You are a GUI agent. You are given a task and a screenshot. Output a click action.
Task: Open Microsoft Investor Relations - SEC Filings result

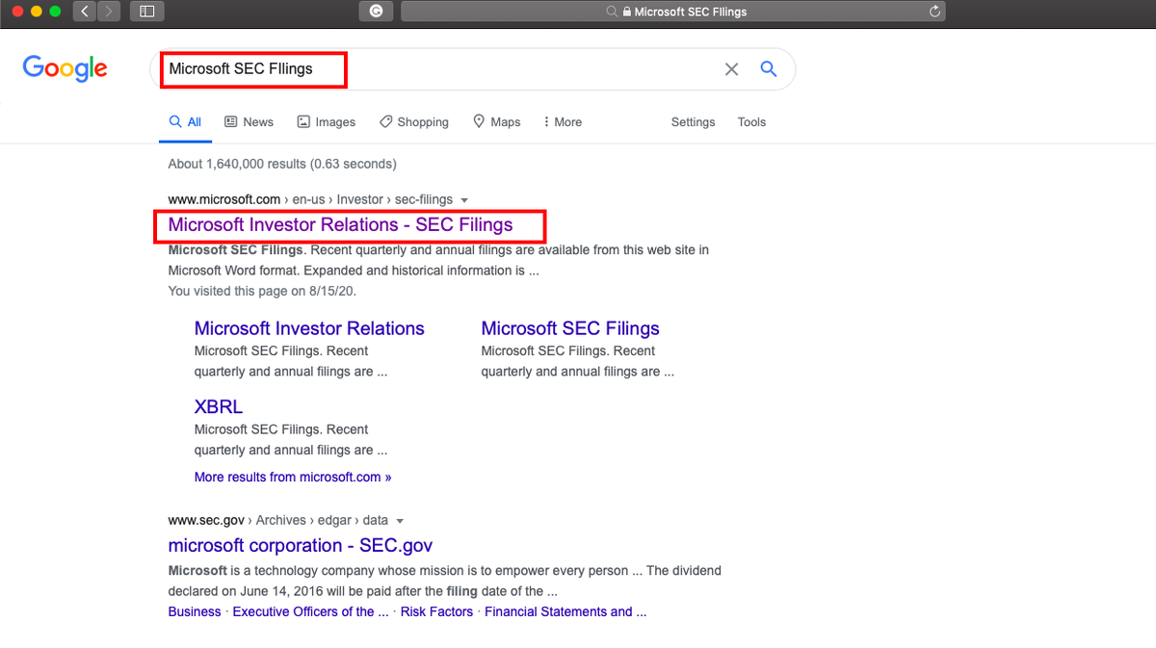coord(340,225)
